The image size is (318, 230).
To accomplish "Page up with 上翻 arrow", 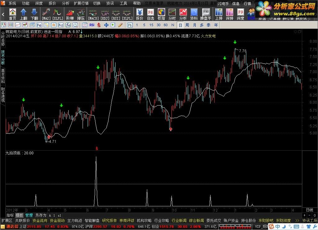I will coord(24,14).
